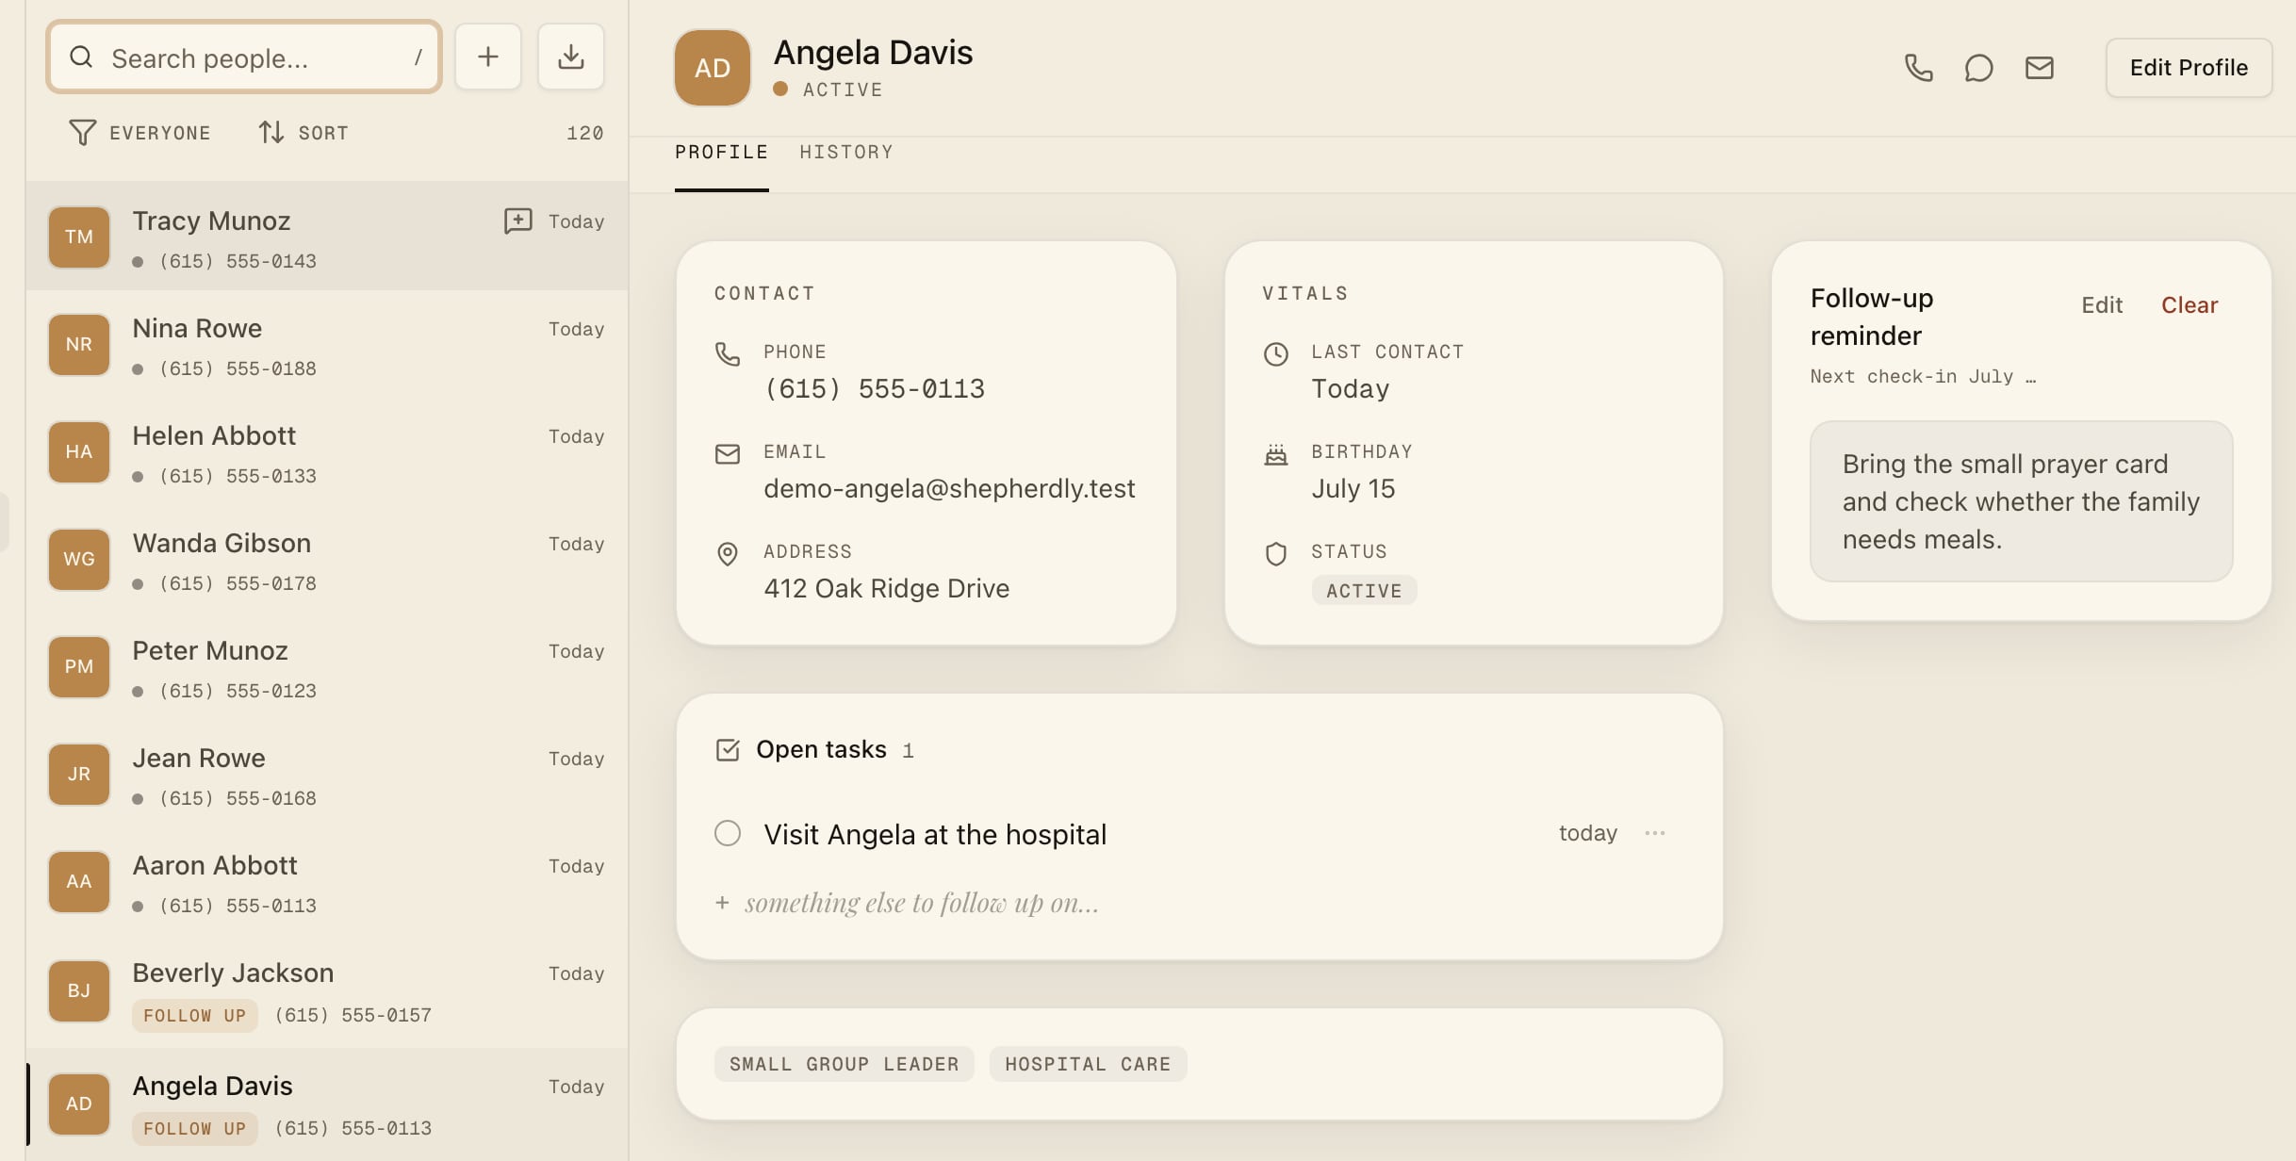The image size is (2296, 1161).
Task: Select Tracy Munoz in the people list
Action: pyautogui.click(x=327, y=237)
